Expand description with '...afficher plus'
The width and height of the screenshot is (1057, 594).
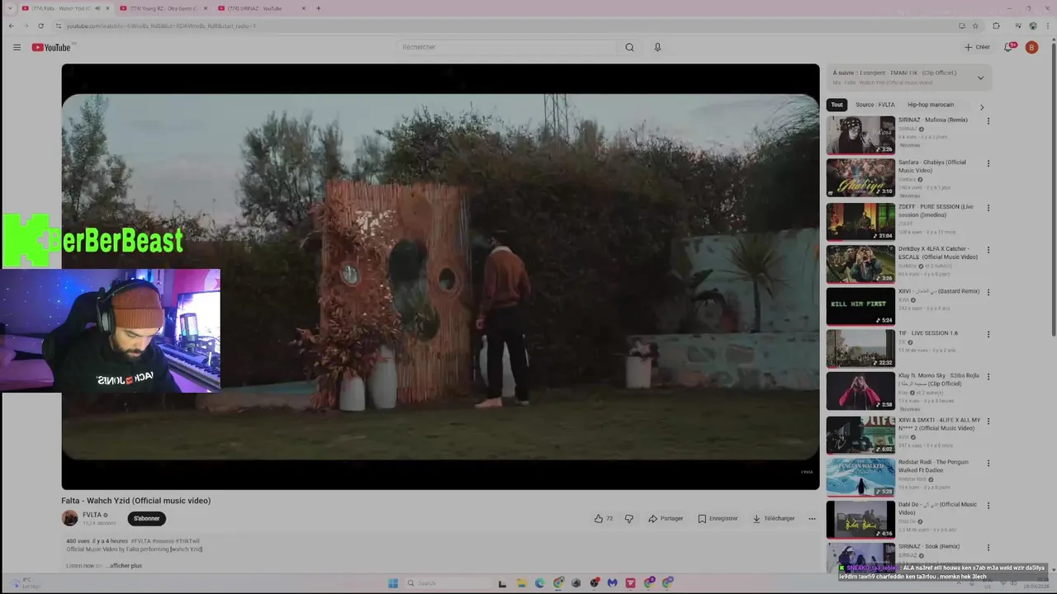click(126, 566)
